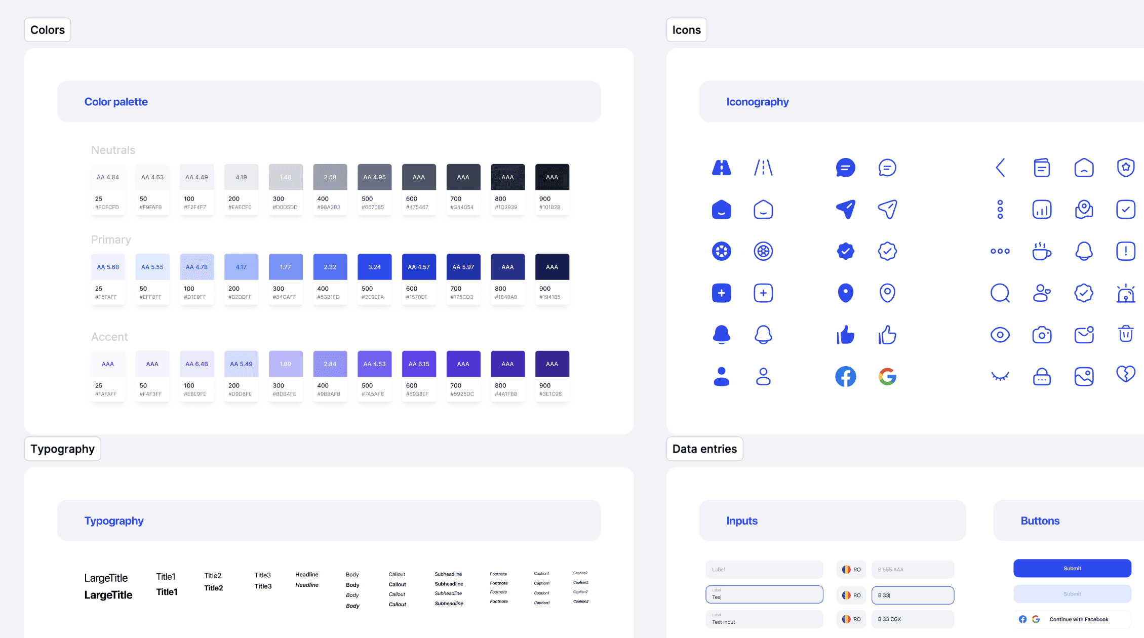Image resolution: width=1144 pixels, height=638 pixels.
Task: Select the shield with star icon
Action: [x=1126, y=168]
